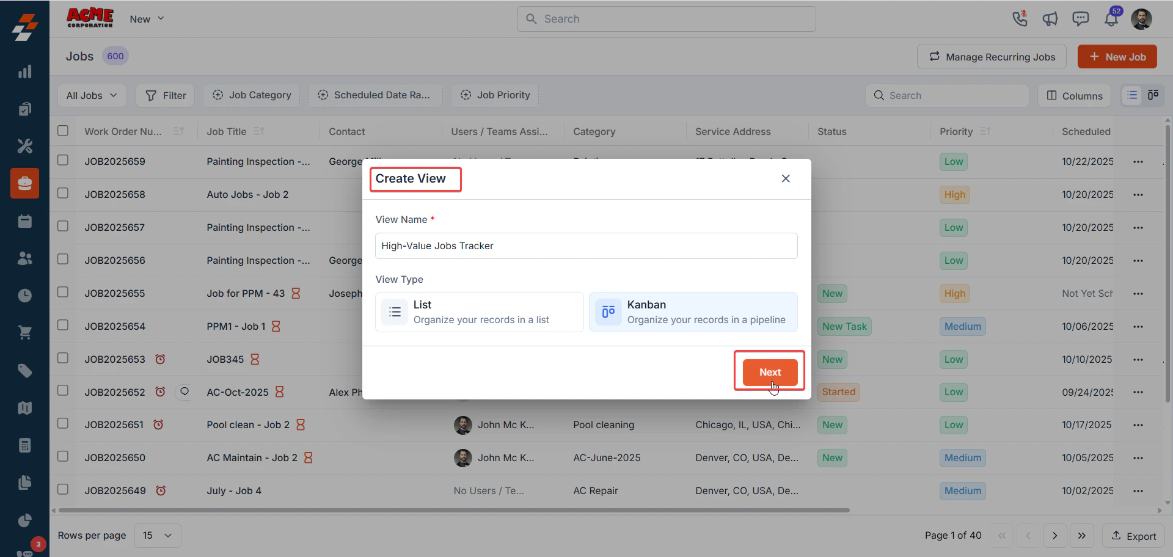Open the announcements megaphone icon
The image size is (1173, 557).
point(1050,19)
